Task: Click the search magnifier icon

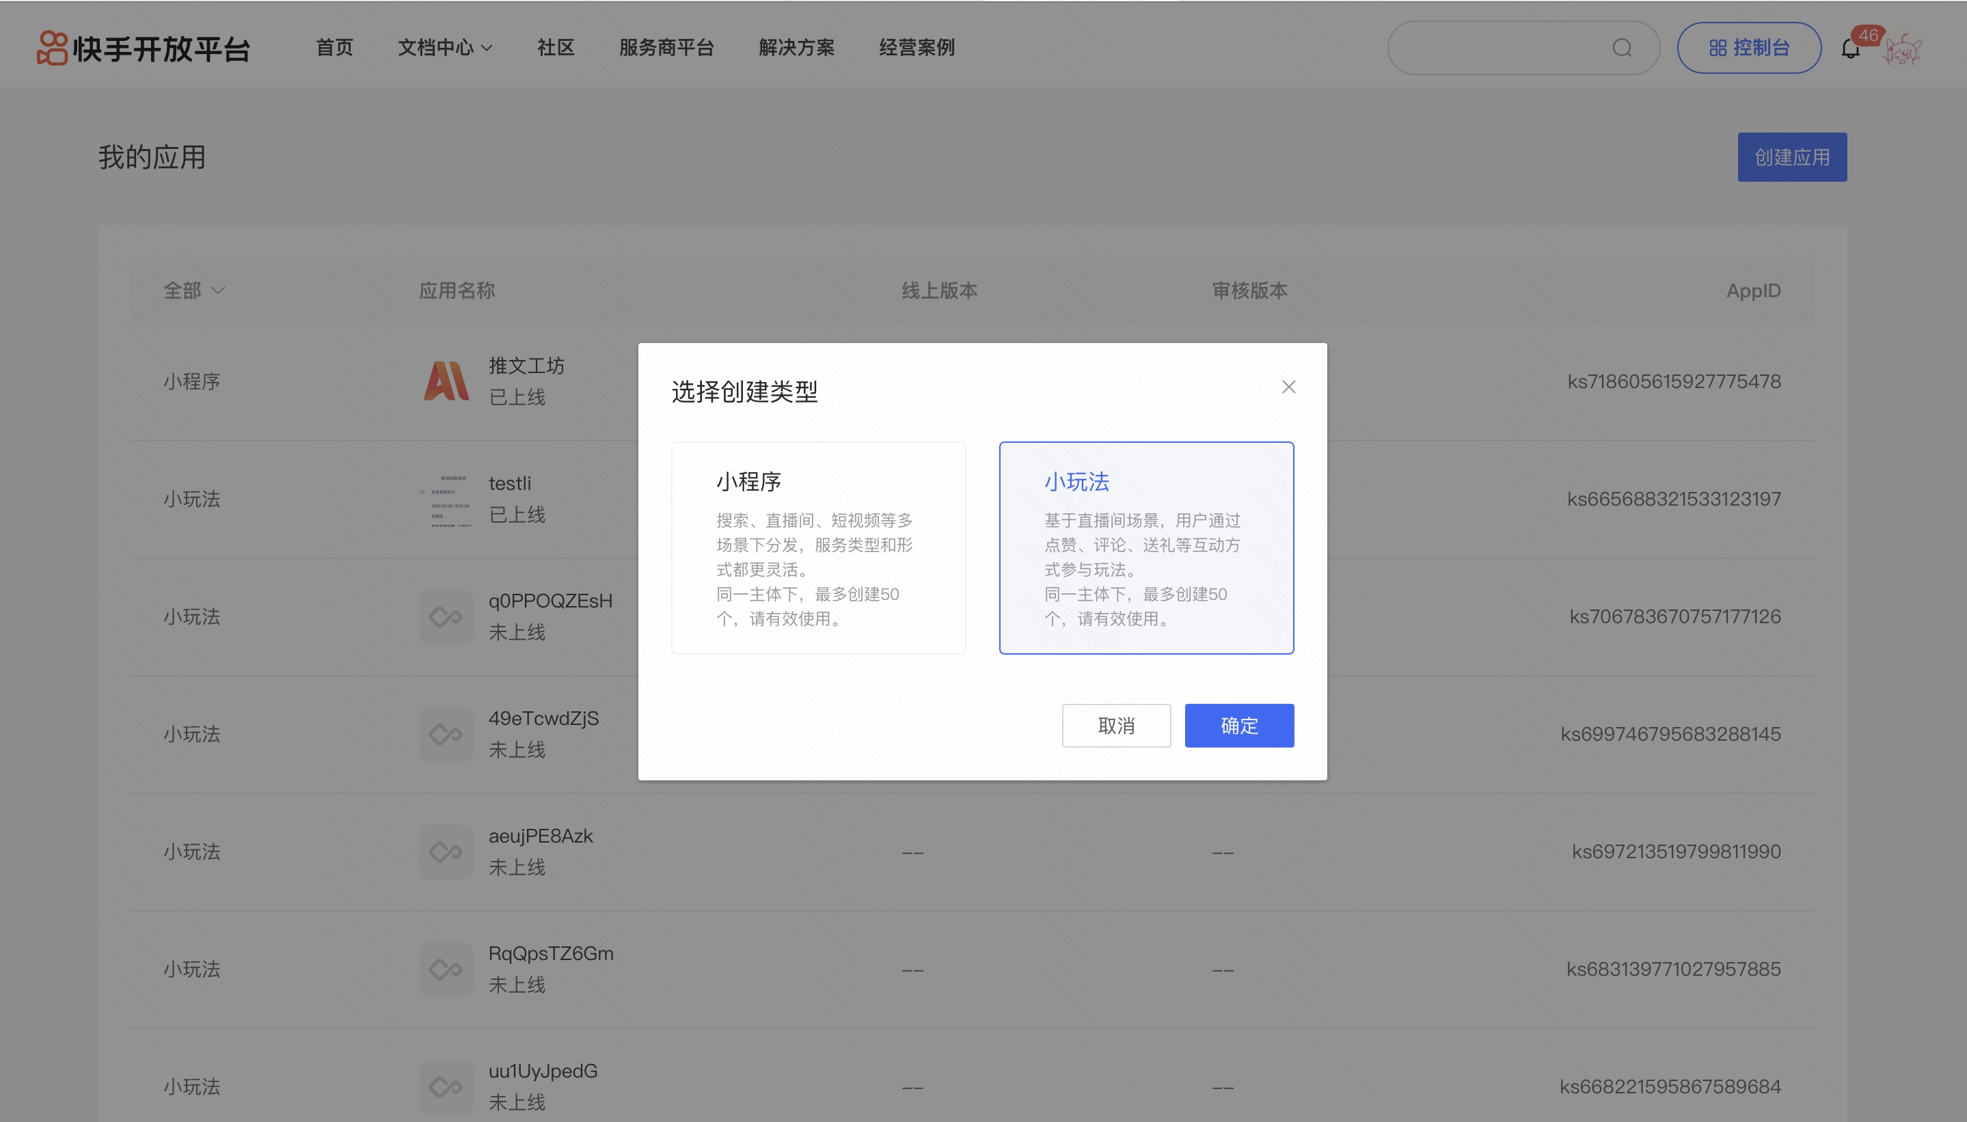Action: [x=1622, y=48]
